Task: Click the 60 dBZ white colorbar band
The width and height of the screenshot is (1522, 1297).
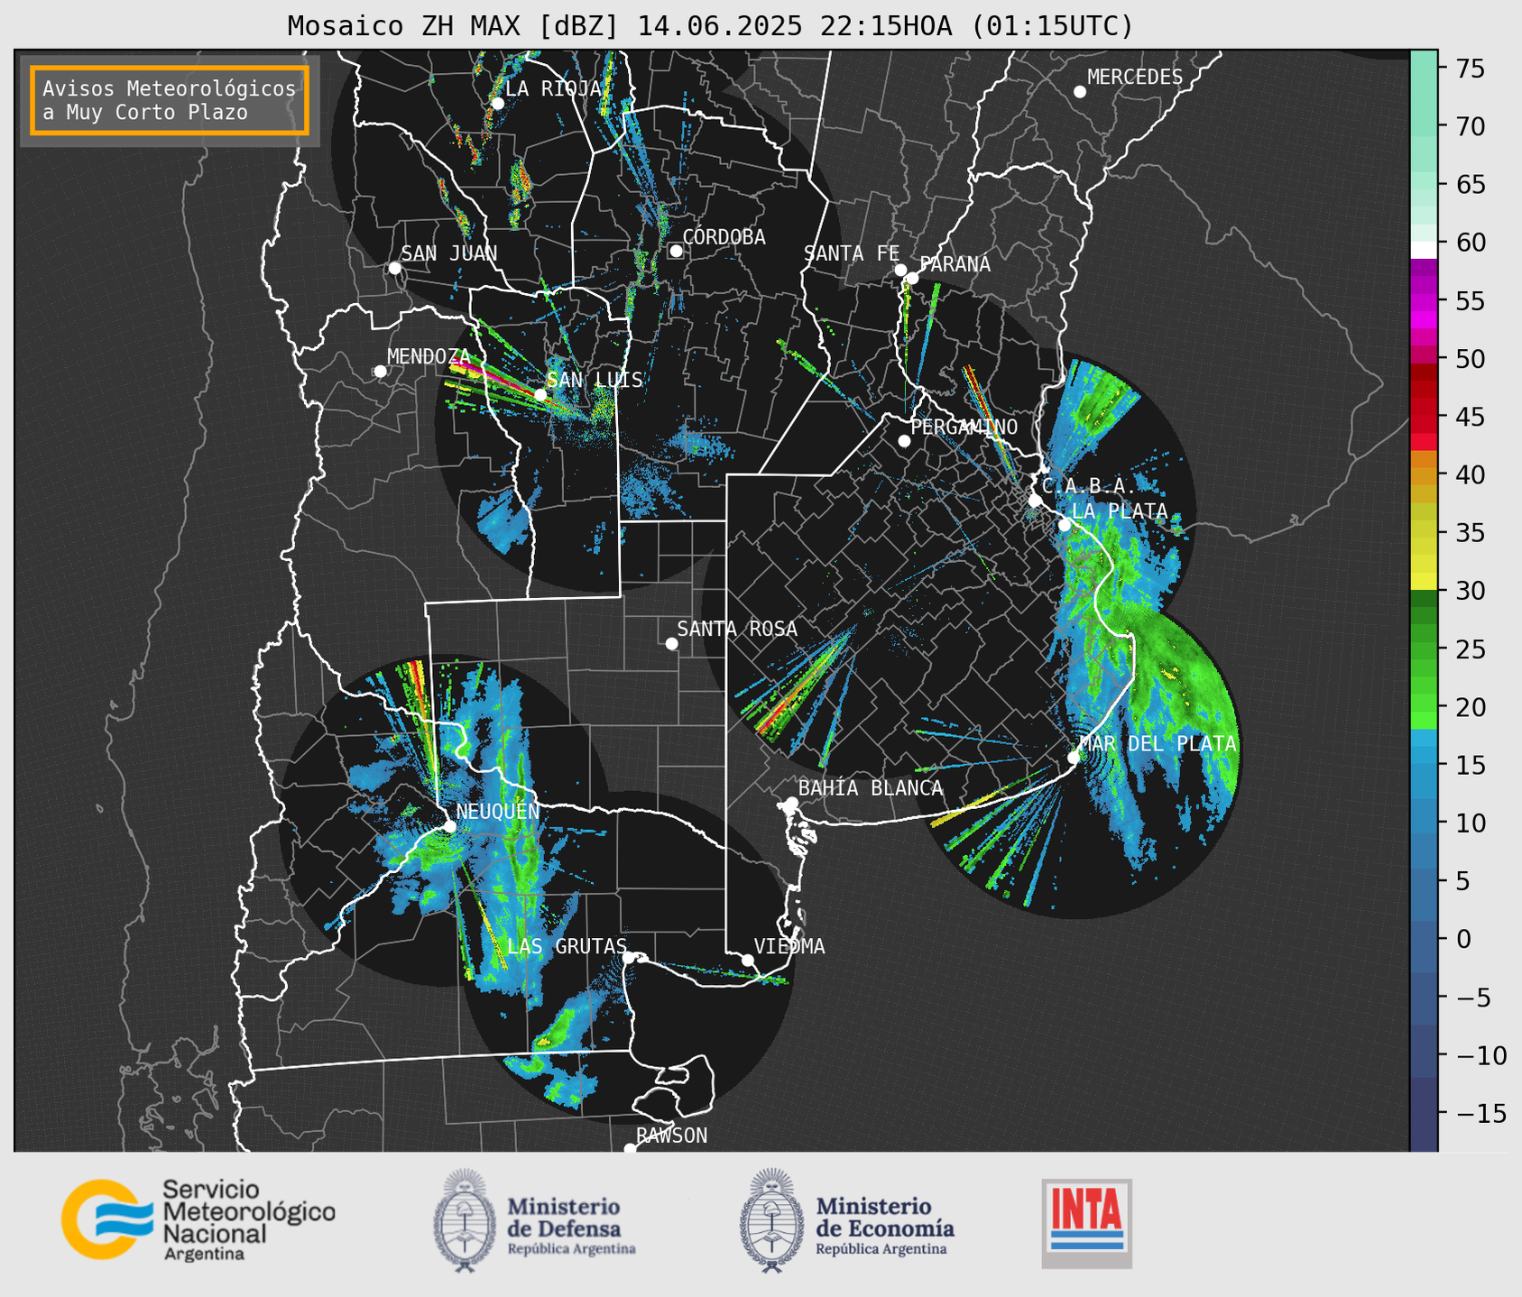Action: click(x=1424, y=249)
